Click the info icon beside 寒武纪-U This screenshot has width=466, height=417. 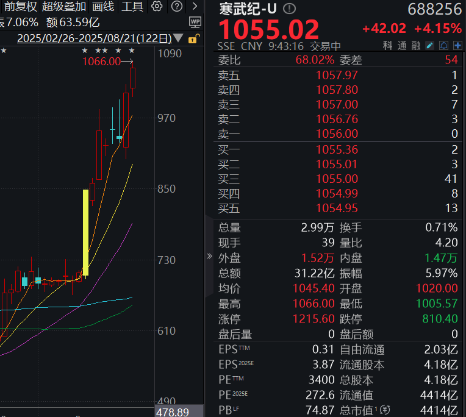289,9
